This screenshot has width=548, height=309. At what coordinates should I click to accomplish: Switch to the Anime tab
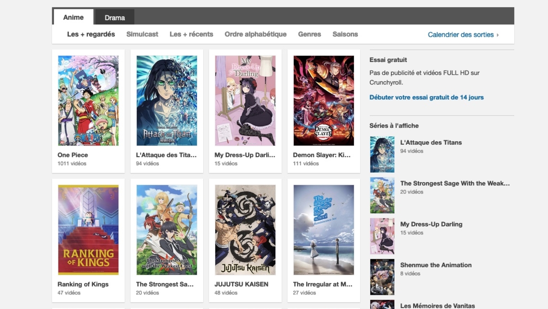point(73,17)
